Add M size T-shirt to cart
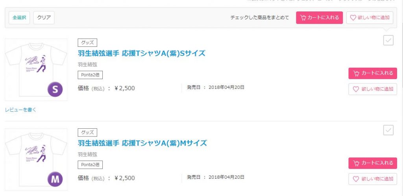The image size is (403, 196). (x=372, y=163)
